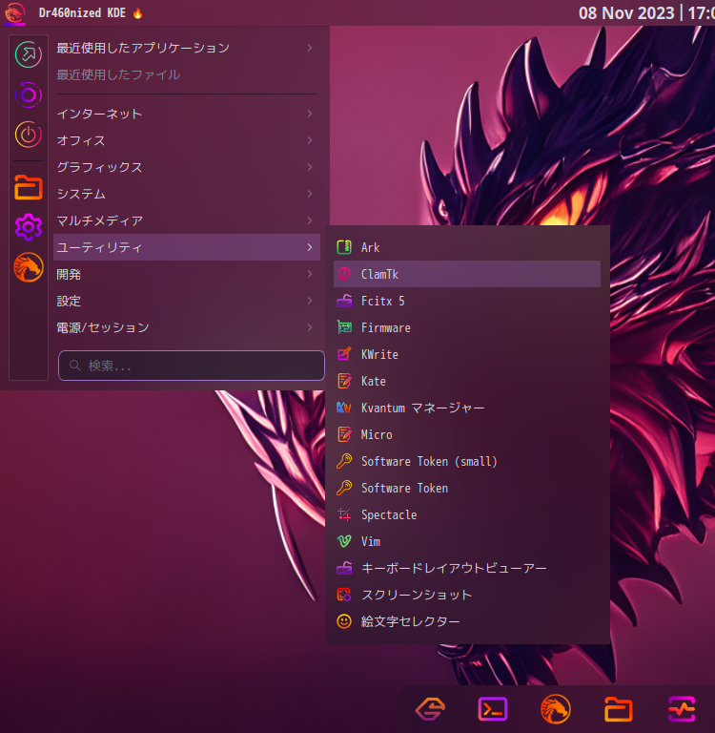Launch Kate from the utilities list
The image size is (715, 733).
[467, 381]
